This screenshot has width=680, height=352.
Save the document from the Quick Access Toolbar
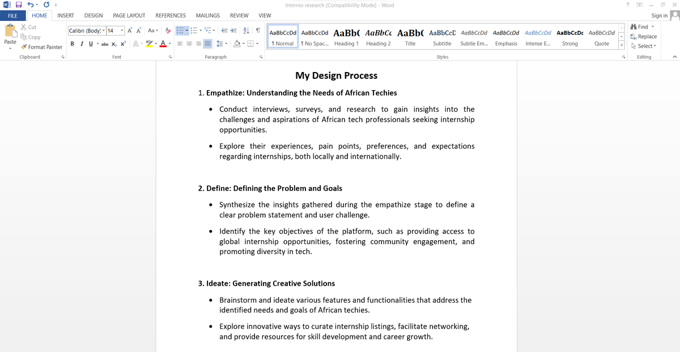pyautogui.click(x=19, y=5)
